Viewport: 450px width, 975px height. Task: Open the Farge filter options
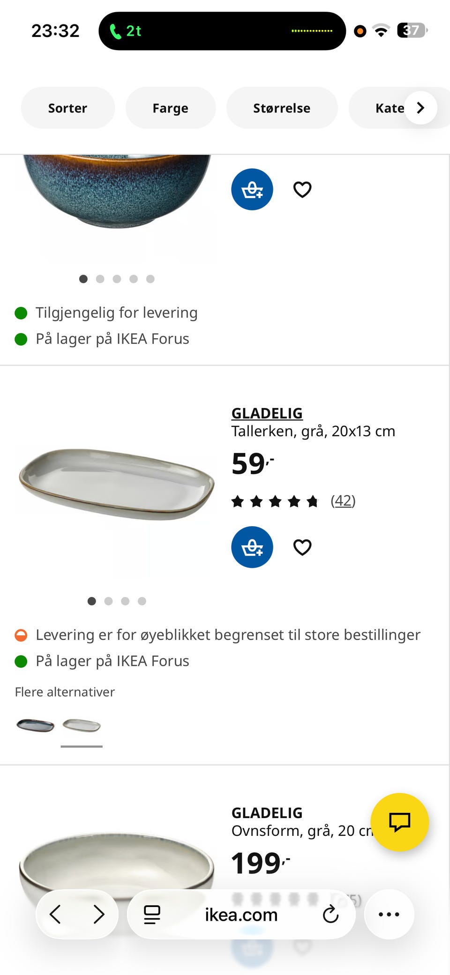[x=170, y=108]
